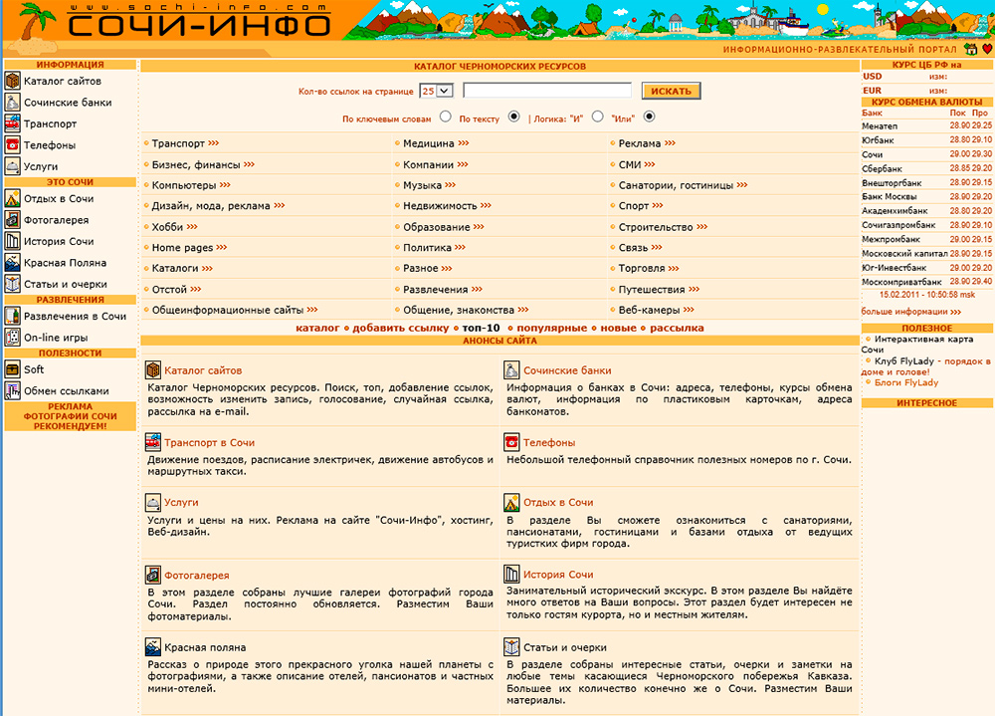Click inside the catalog search text field
Image resolution: width=995 pixels, height=716 pixels.
(547, 91)
